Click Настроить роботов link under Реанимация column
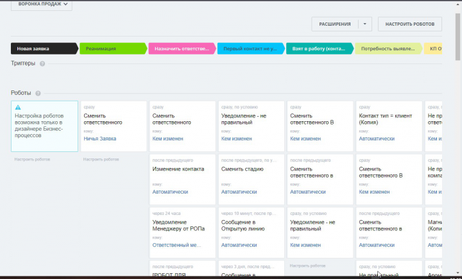 point(101,160)
